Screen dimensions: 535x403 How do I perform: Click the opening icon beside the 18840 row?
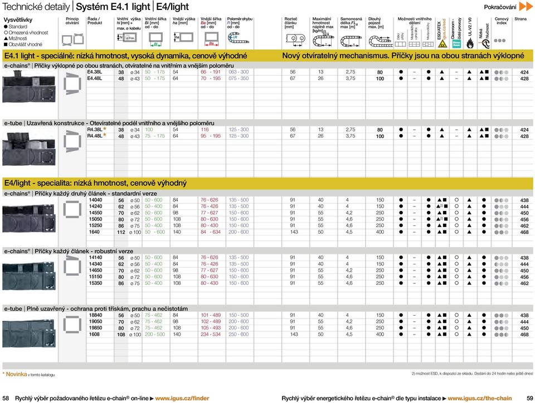(72, 324)
